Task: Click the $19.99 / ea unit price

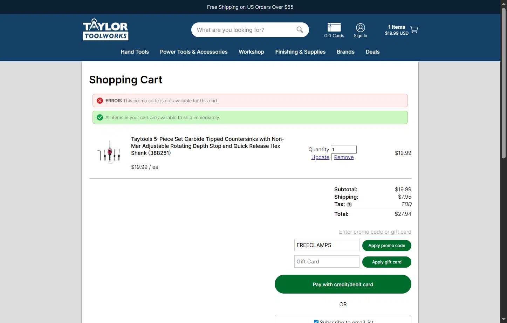Action: [145, 167]
